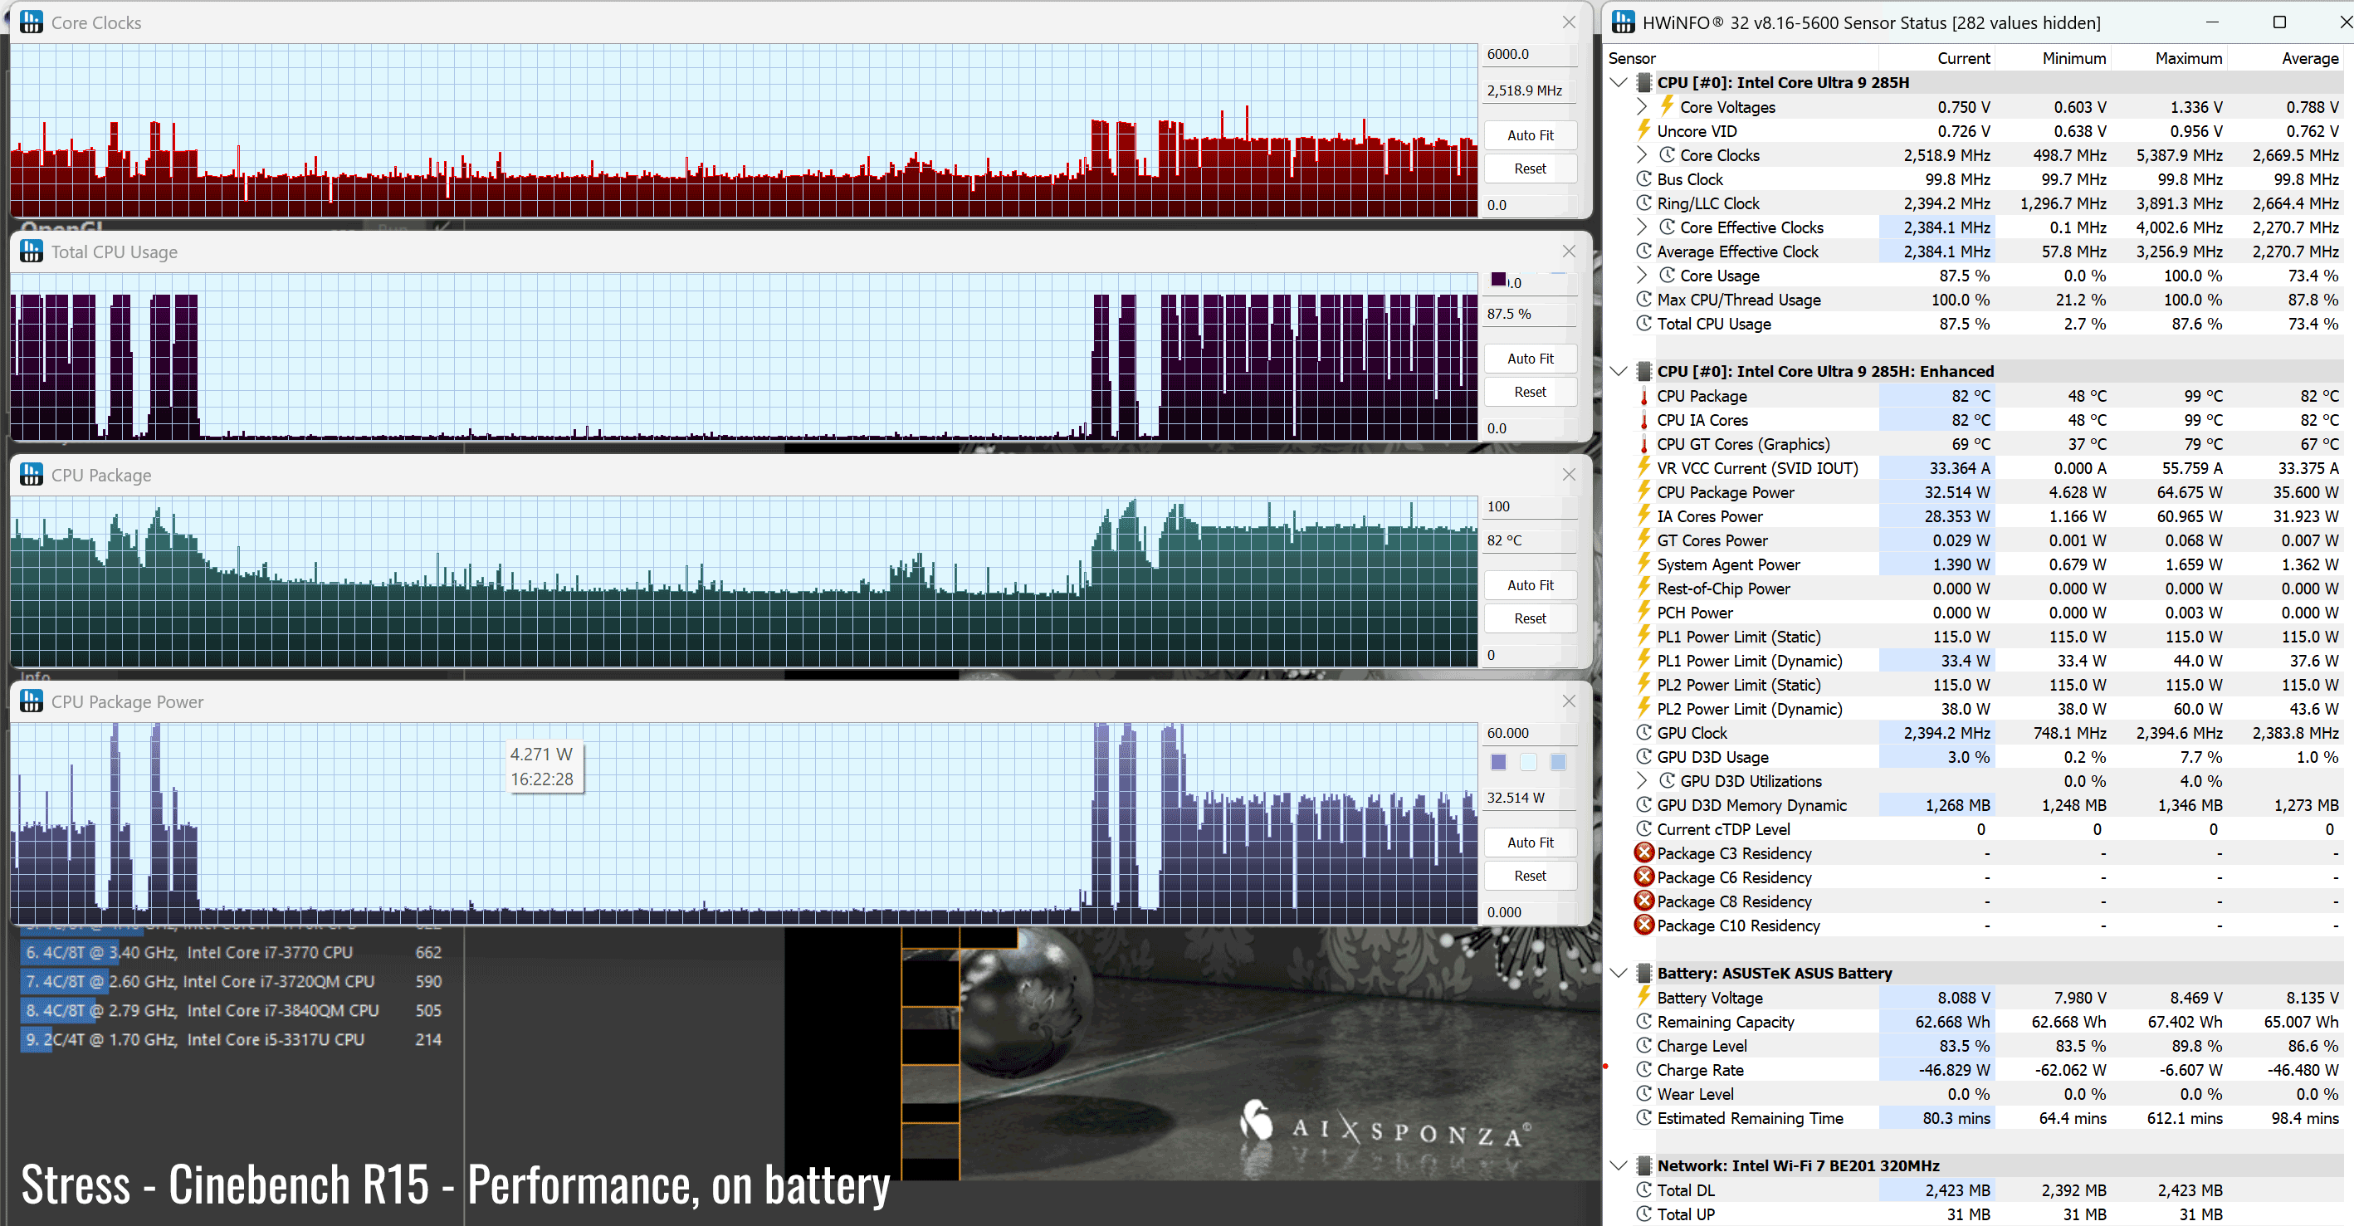Expand the Core Usage row
The width and height of the screenshot is (2354, 1226).
click(1641, 276)
